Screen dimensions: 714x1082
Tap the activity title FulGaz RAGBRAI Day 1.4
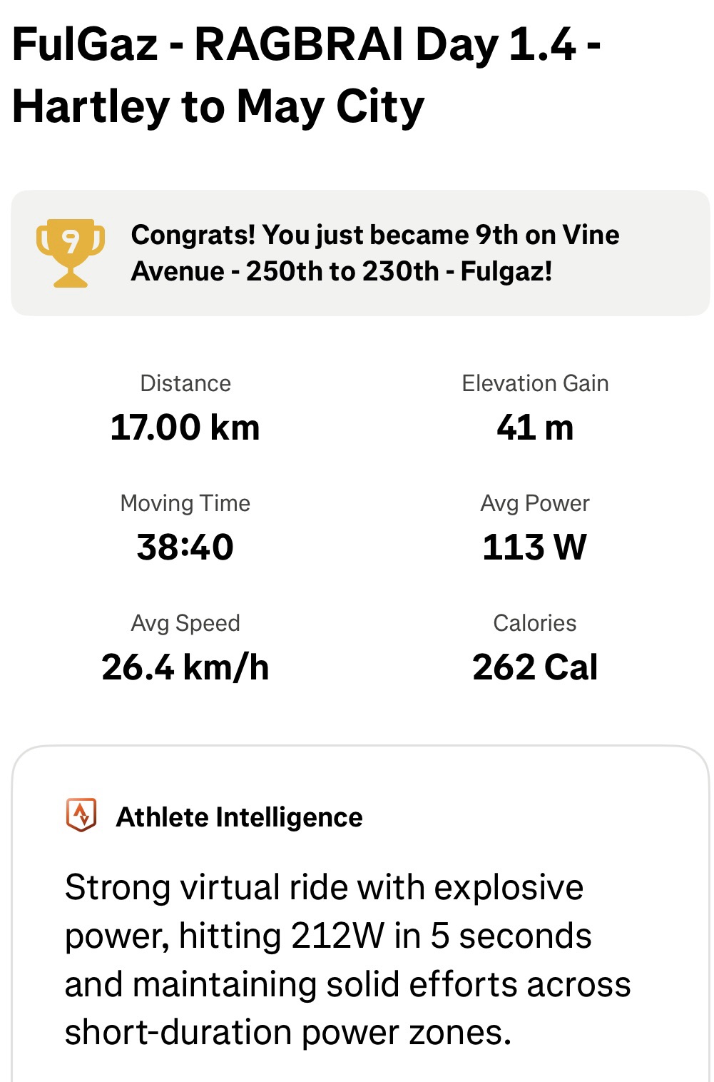[306, 75]
